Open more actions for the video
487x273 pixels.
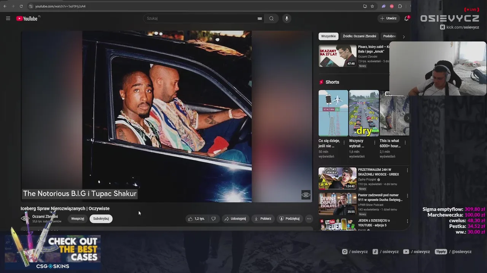click(x=309, y=218)
